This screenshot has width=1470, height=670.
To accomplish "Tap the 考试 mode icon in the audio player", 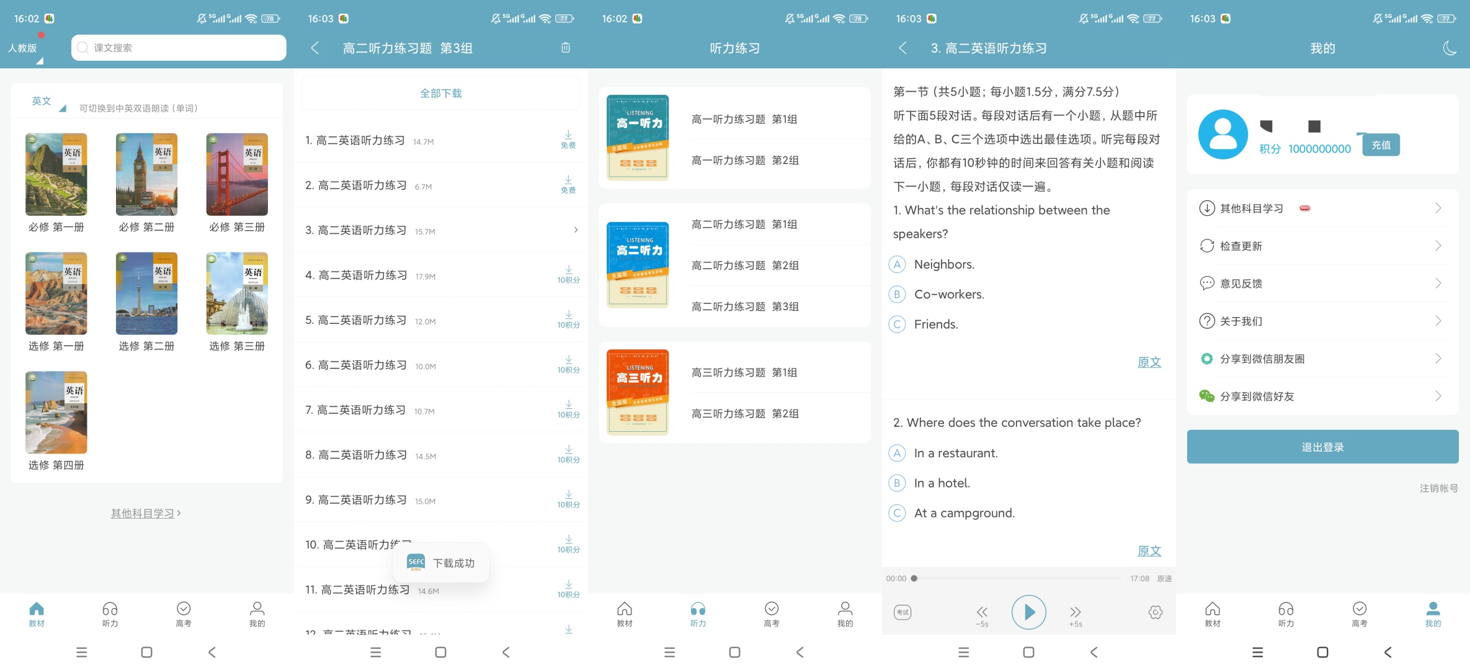I will [902, 612].
